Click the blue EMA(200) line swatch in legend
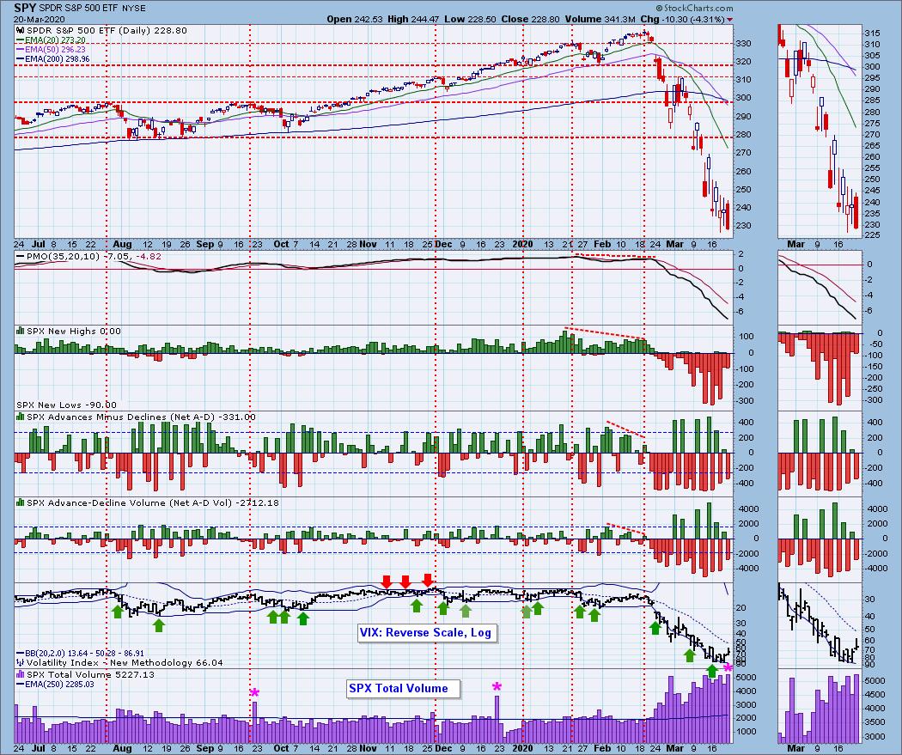This screenshot has width=902, height=755. tap(20, 58)
